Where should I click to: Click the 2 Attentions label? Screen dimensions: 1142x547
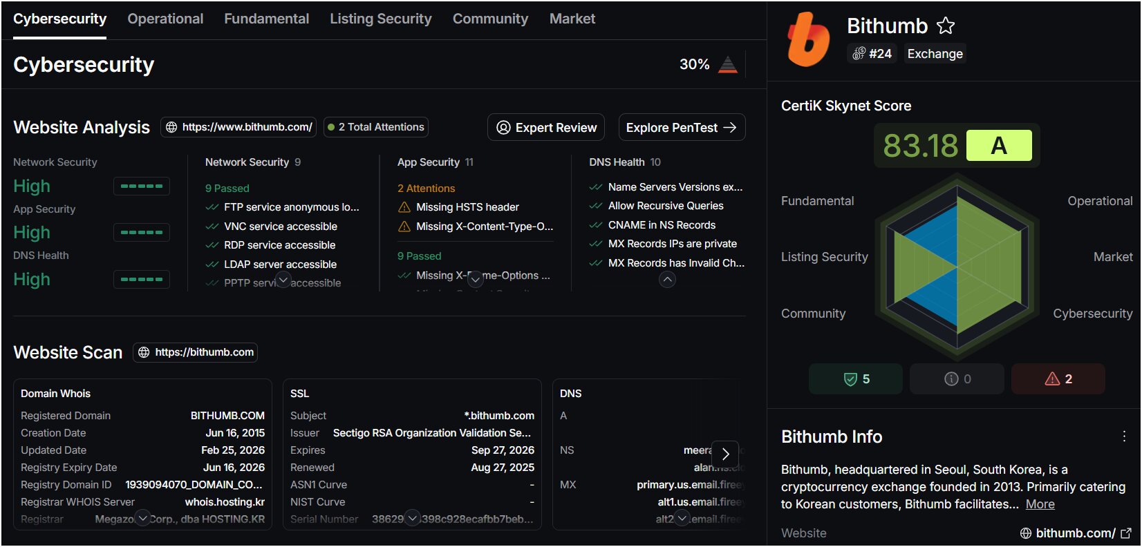(x=426, y=189)
